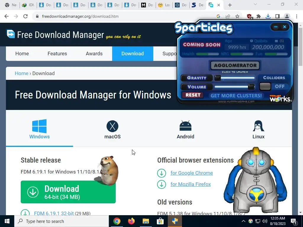Open the Windows Start menu
Image resolution: width=303 pixels, height=227 pixels.
click(7, 221)
